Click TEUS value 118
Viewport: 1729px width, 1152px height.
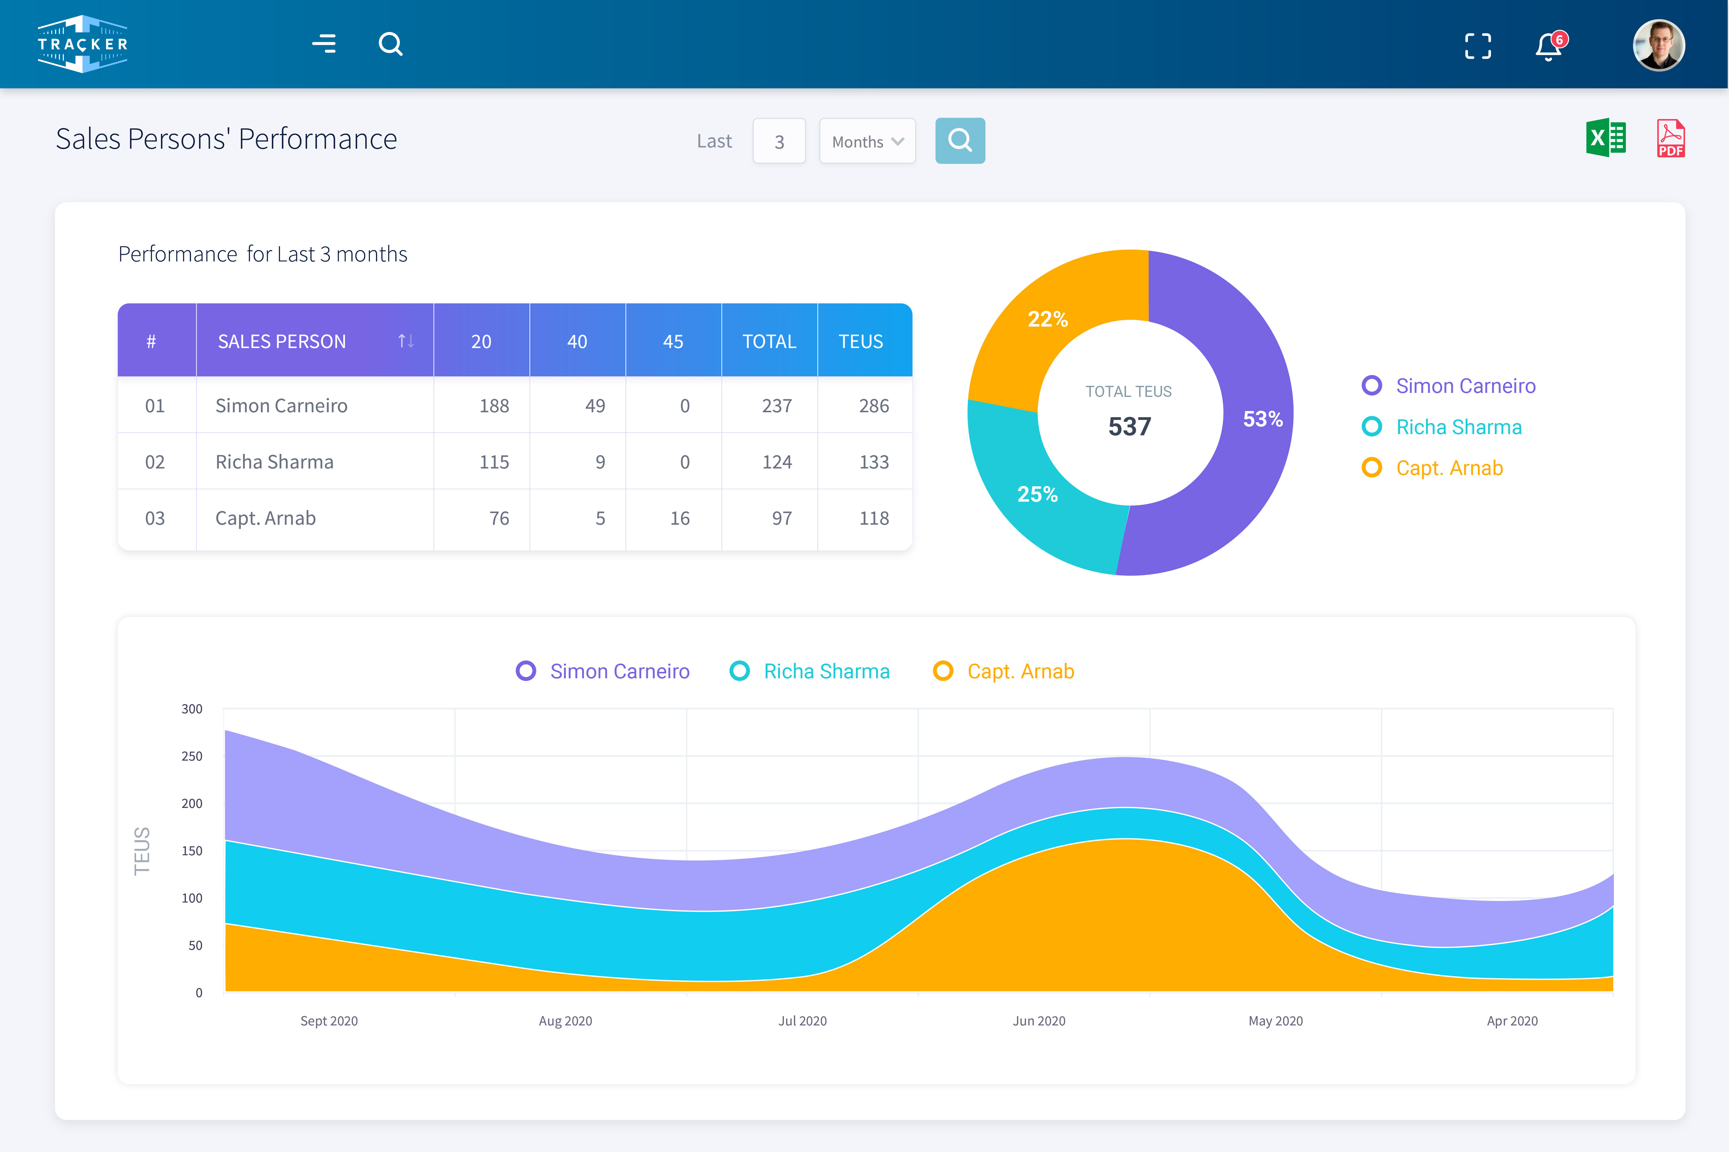click(874, 518)
